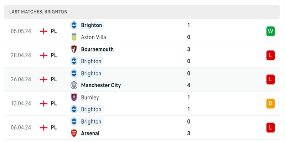The width and height of the screenshot is (285, 142).
Task: Click the Manchester City club crest icon
Action: (x=74, y=85)
